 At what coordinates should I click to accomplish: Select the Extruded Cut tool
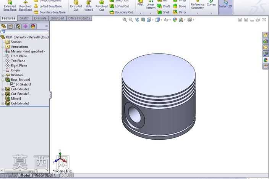pos(76,6)
